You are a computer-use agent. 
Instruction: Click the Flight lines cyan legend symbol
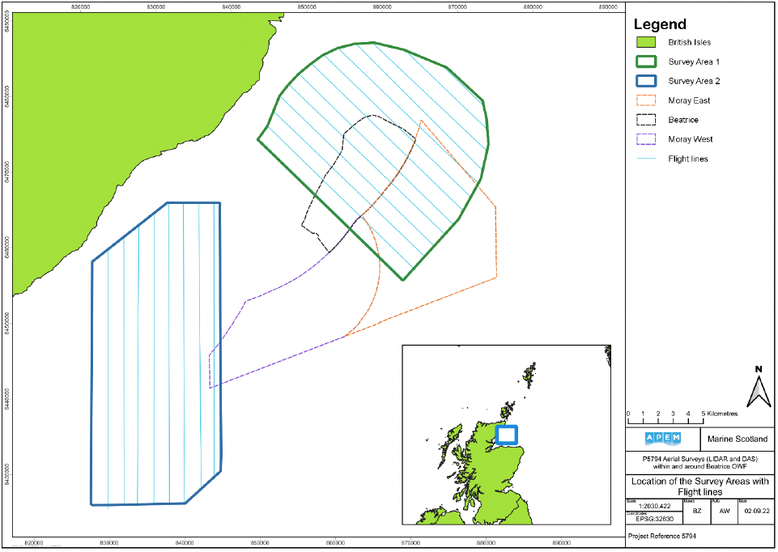click(646, 159)
